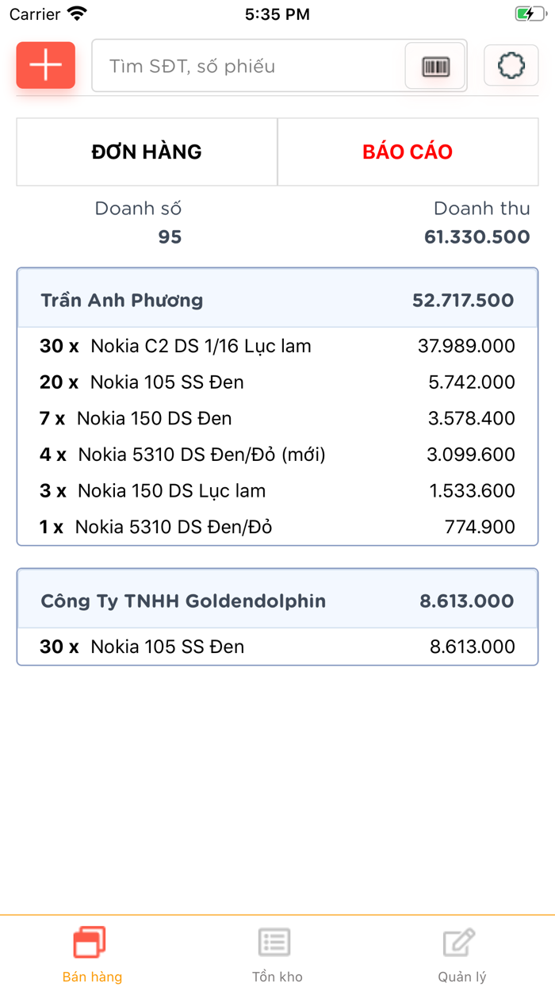Screen dimensions: 555x987
Task: Tap the Doanh thu total 61.330.500
Action: pyautogui.click(x=477, y=236)
